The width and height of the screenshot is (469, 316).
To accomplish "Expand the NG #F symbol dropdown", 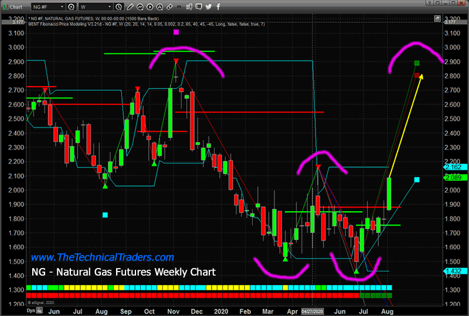I will point(61,6).
